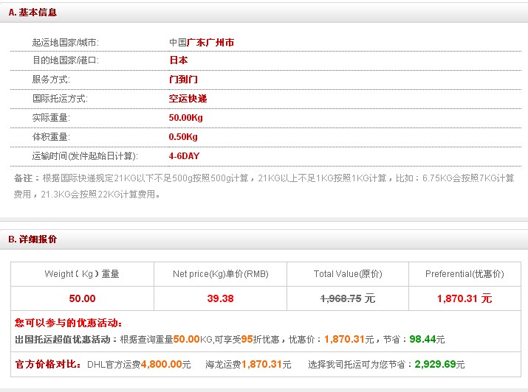Click the crossed-out original price 1,968.75
This screenshot has height=392, width=528.
341,298
